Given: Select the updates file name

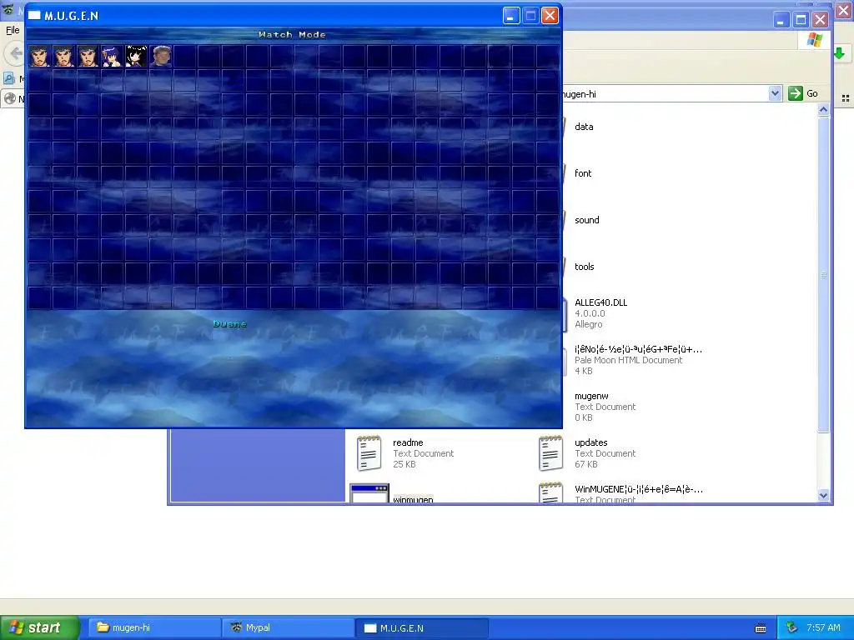Looking at the screenshot, I should [x=591, y=442].
